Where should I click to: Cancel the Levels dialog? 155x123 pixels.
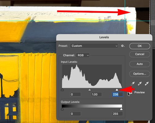coord(139,54)
